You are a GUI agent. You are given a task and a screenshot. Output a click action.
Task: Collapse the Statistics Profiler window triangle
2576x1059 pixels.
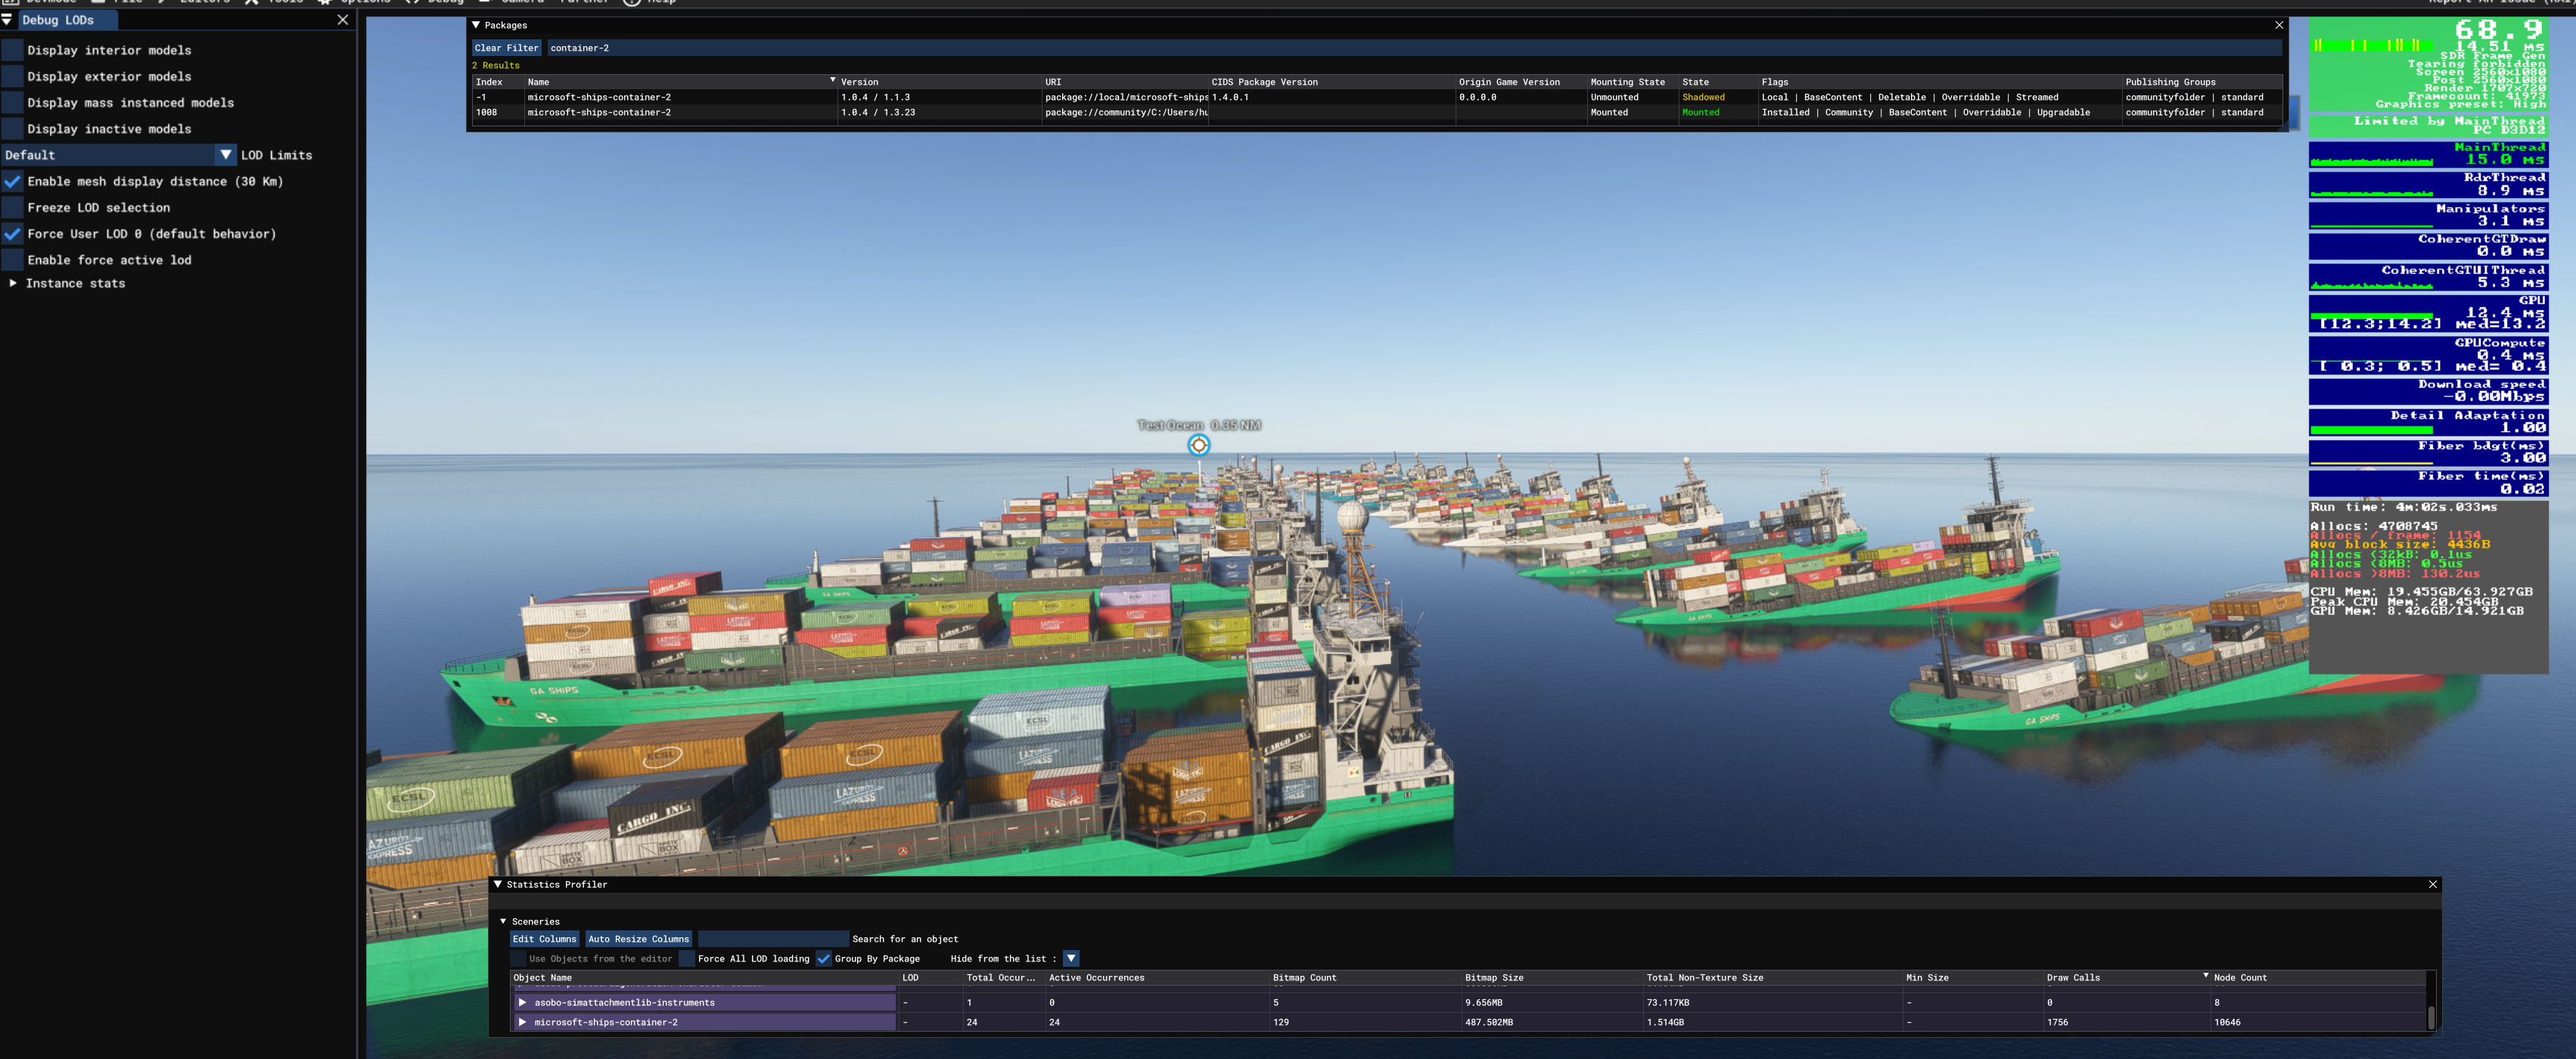[498, 884]
